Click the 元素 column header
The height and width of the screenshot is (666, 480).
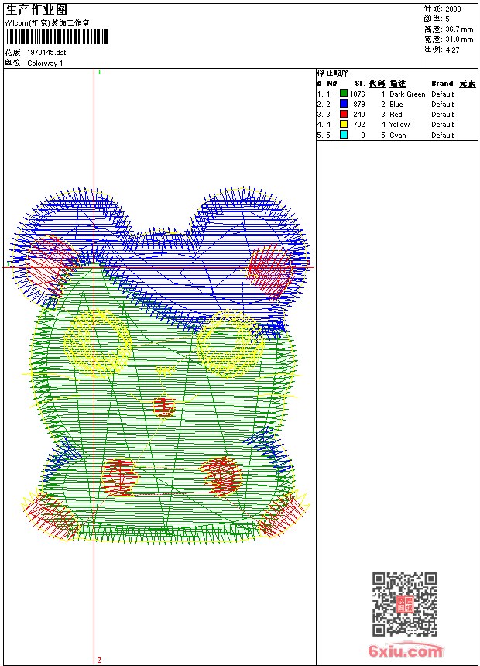click(x=468, y=84)
